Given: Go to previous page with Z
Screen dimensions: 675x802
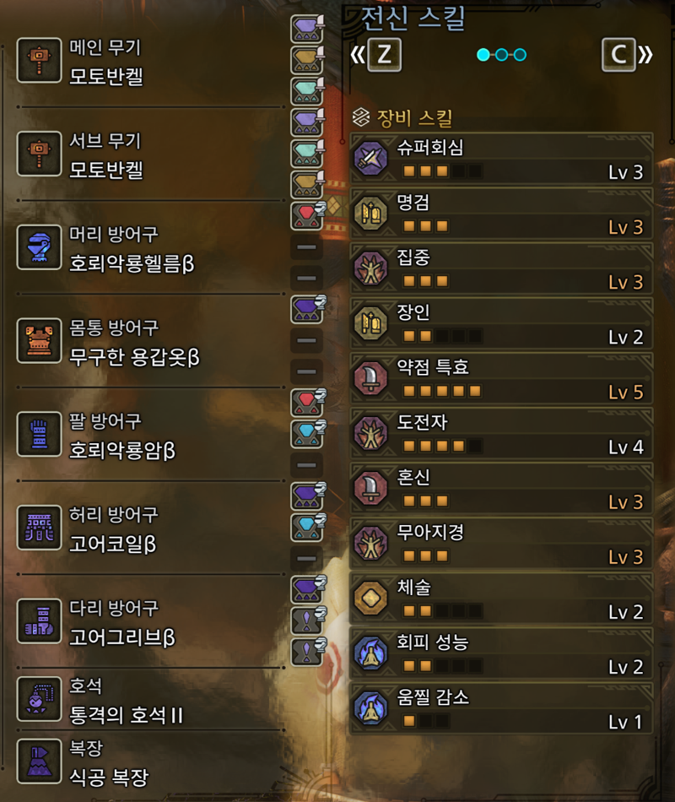Looking at the screenshot, I should pos(384,54).
